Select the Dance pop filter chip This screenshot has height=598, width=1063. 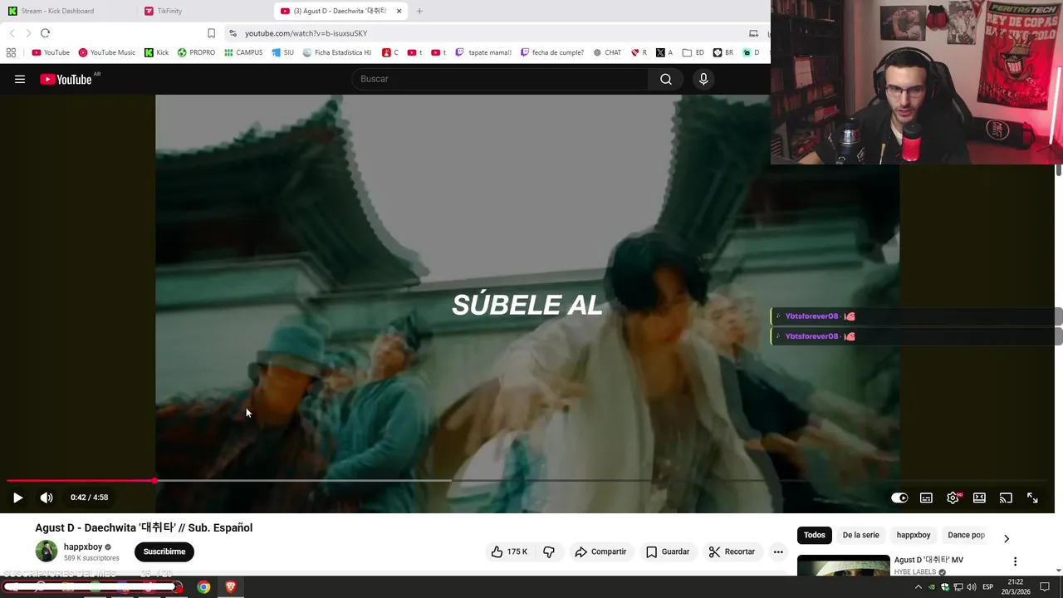966,535
